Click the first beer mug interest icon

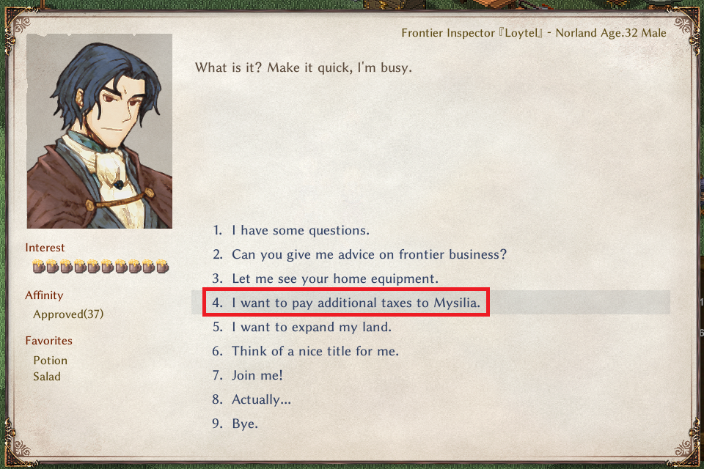[39, 267]
